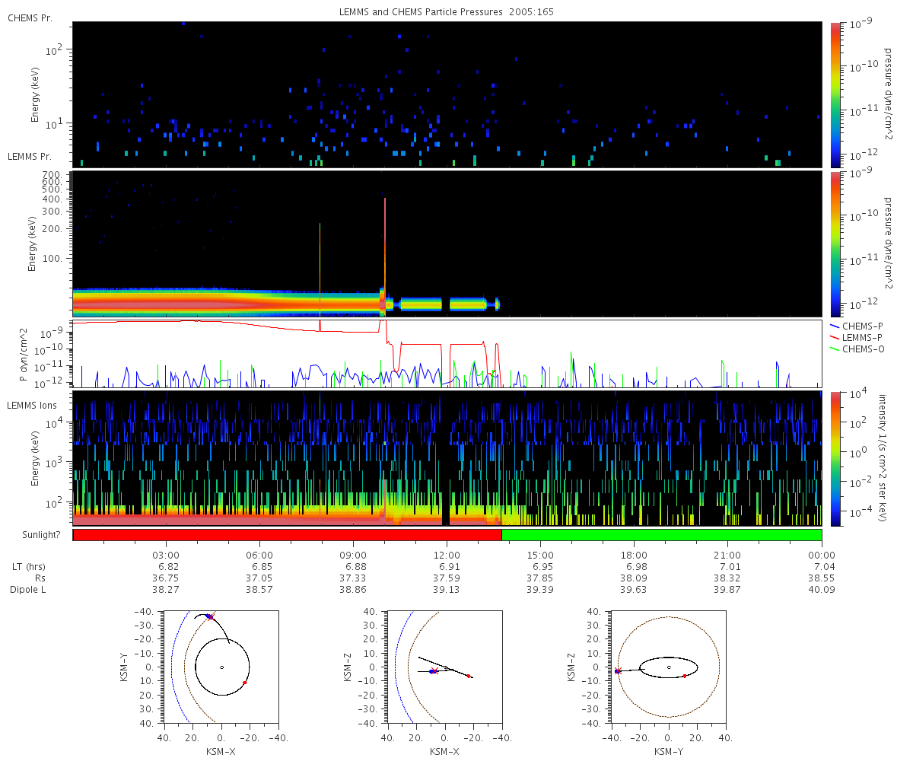Click the Sunlight? label
This screenshot has height=761, width=913.
coord(33,535)
